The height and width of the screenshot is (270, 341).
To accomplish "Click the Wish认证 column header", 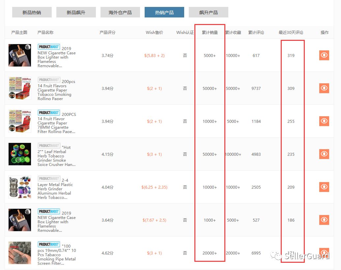I will 185,32.
